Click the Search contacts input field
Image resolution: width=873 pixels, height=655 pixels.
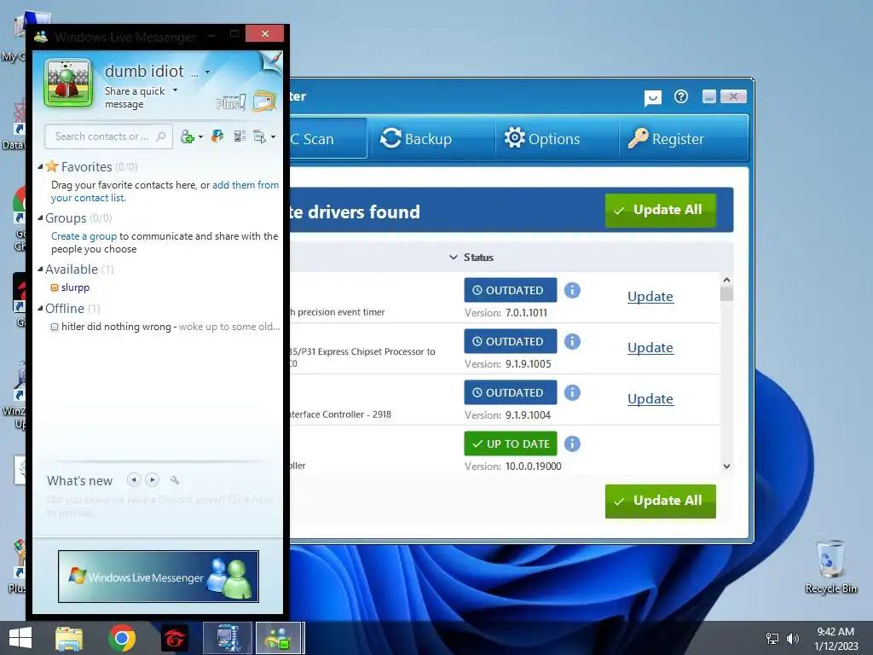[x=109, y=136]
